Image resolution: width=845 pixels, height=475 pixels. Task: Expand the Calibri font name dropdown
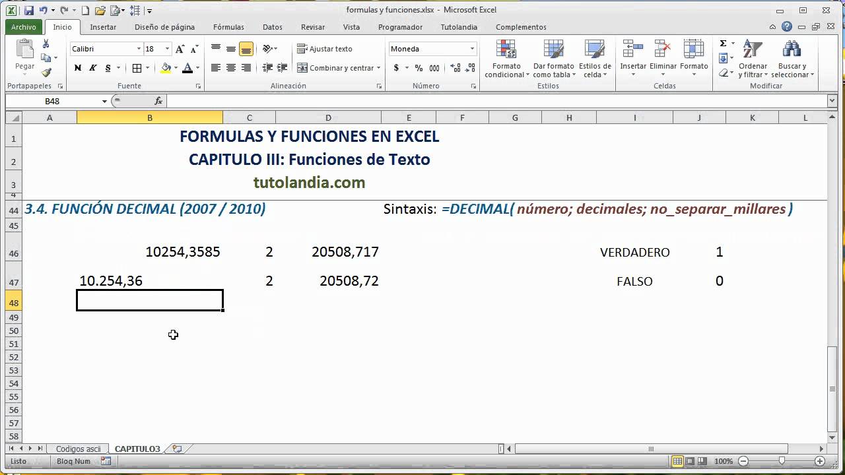click(x=139, y=49)
